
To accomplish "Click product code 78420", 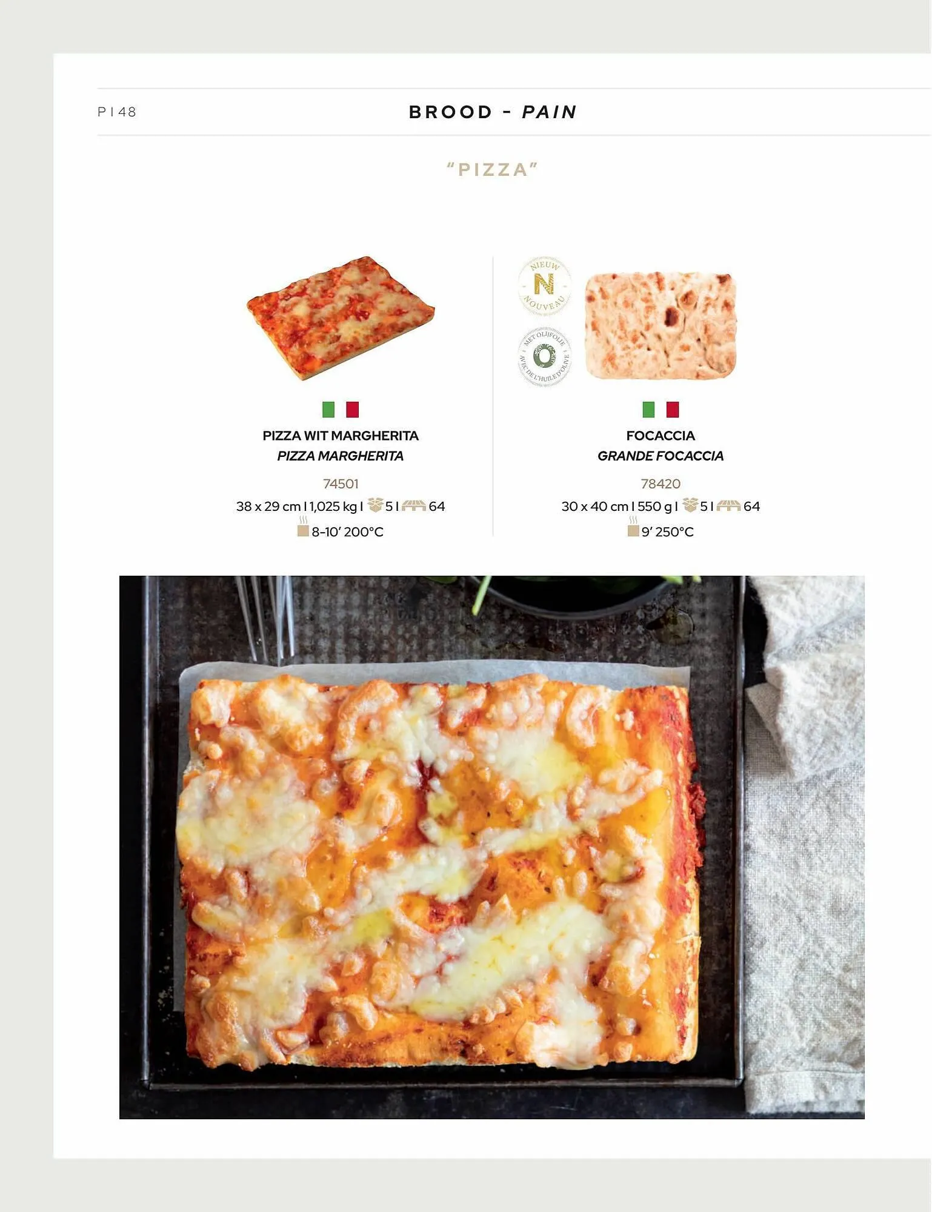I will click(661, 484).
